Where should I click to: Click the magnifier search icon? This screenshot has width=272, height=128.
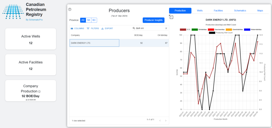pos(134,28)
